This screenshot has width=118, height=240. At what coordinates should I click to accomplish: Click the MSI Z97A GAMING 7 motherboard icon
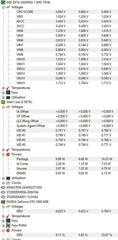tap(3, 2)
